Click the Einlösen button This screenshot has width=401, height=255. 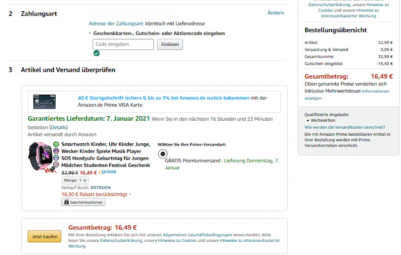(x=170, y=44)
